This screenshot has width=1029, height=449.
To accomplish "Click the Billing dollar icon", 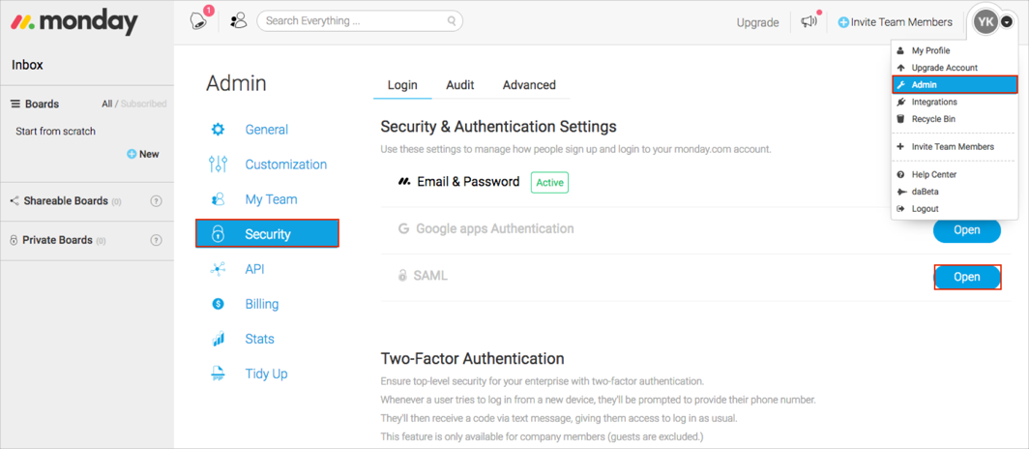I will (x=219, y=304).
